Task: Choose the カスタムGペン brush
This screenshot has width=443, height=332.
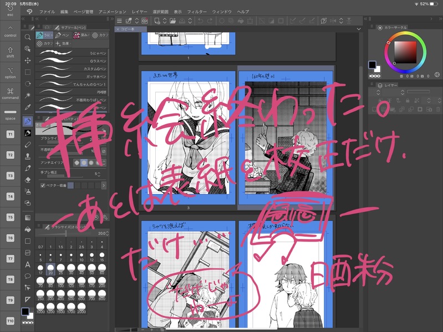Action: (x=72, y=69)
